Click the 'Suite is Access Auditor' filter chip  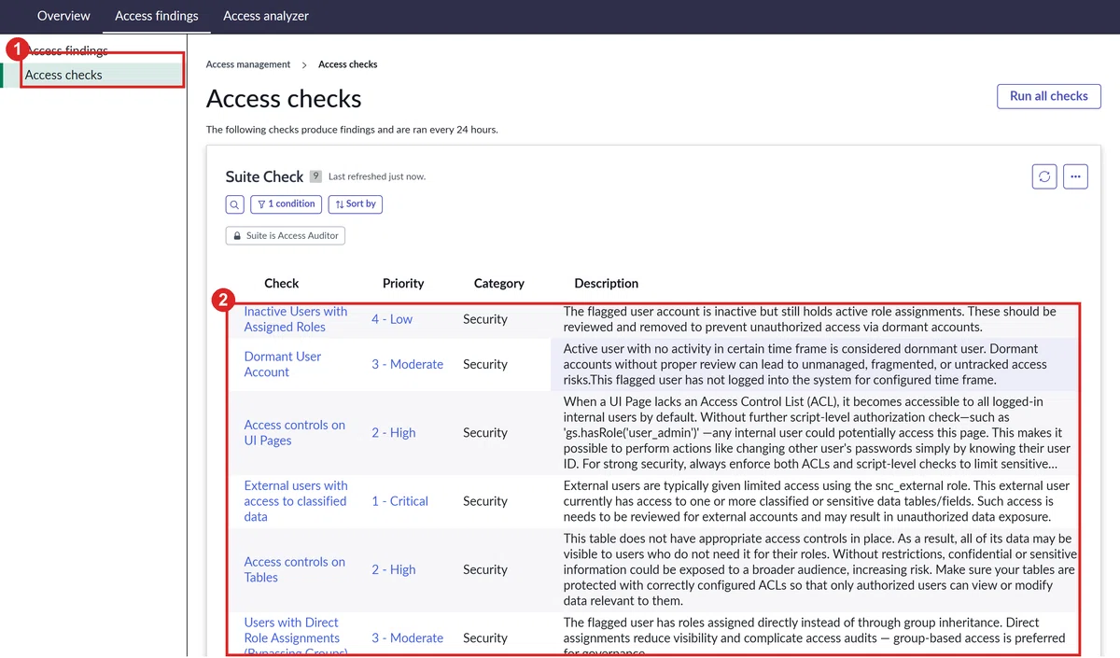[286, 236]
